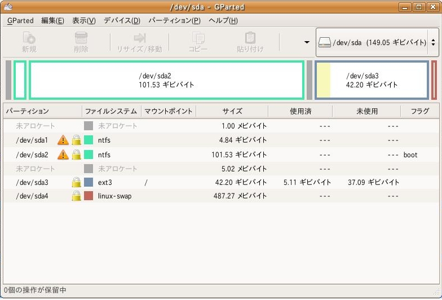Click the lock icon on the /dev/sda1 row

[x=77, y=140]
